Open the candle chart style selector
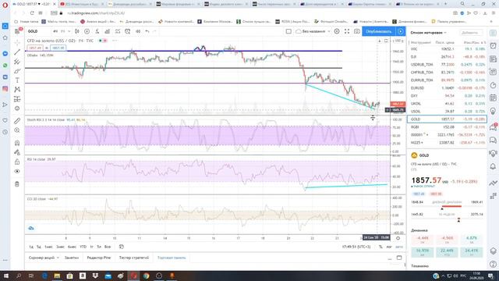Viewport: 499px width, 281px height. click(77, 31)
